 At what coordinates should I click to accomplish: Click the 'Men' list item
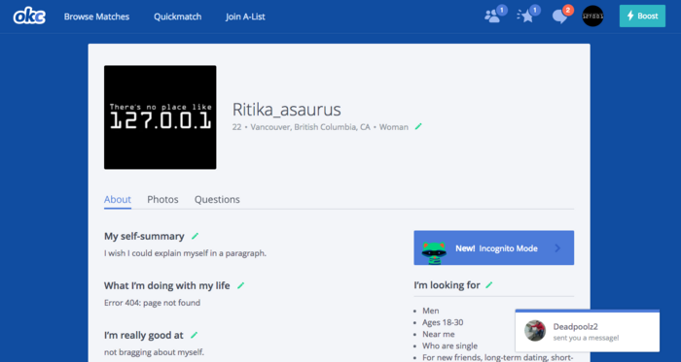(x=431, y=311)
